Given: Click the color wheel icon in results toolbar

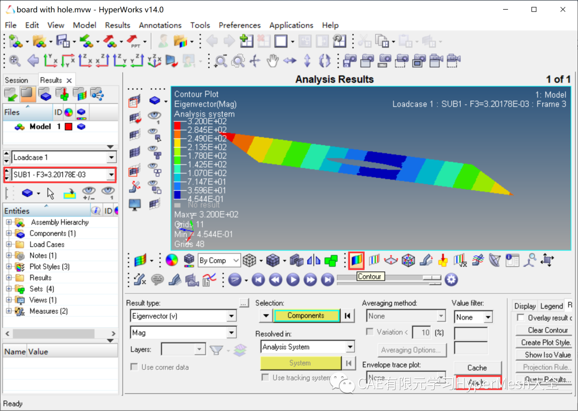Looking at the screenshot, I should [171, 260].
